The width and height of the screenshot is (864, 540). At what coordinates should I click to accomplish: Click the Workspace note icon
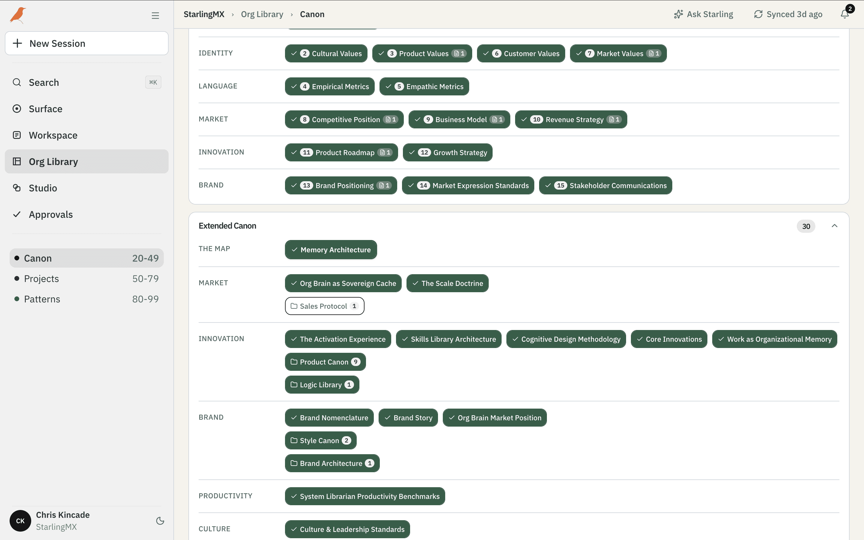pos(17,135)
